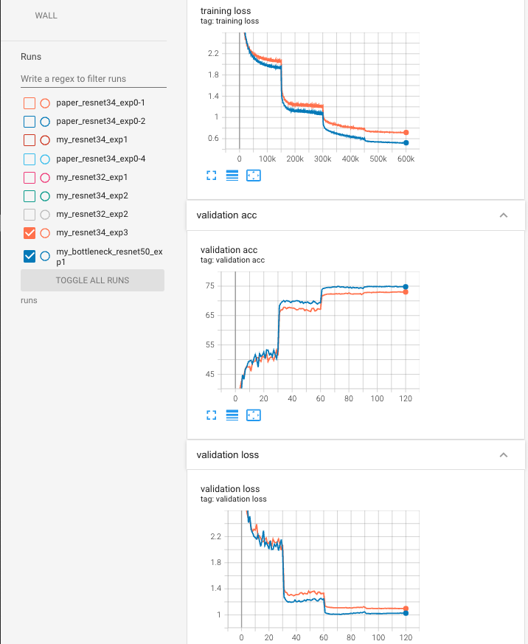
Task: Enlarge the validation acc chart
Action: click(212, 415)
